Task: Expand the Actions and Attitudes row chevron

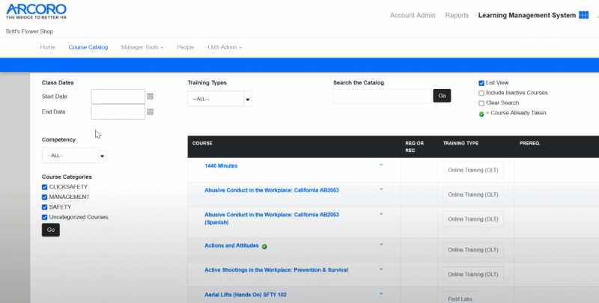Action: pyautogui.click(x=380, y=245)
